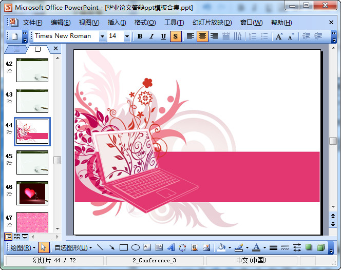Viewport: 341px width, 270px height.
Task: Open the 编辑(E) menu
Action: [61, 23]
